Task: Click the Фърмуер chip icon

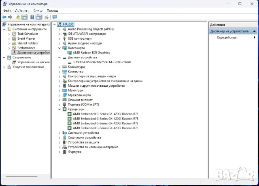Action: click(x=64, y=152)
